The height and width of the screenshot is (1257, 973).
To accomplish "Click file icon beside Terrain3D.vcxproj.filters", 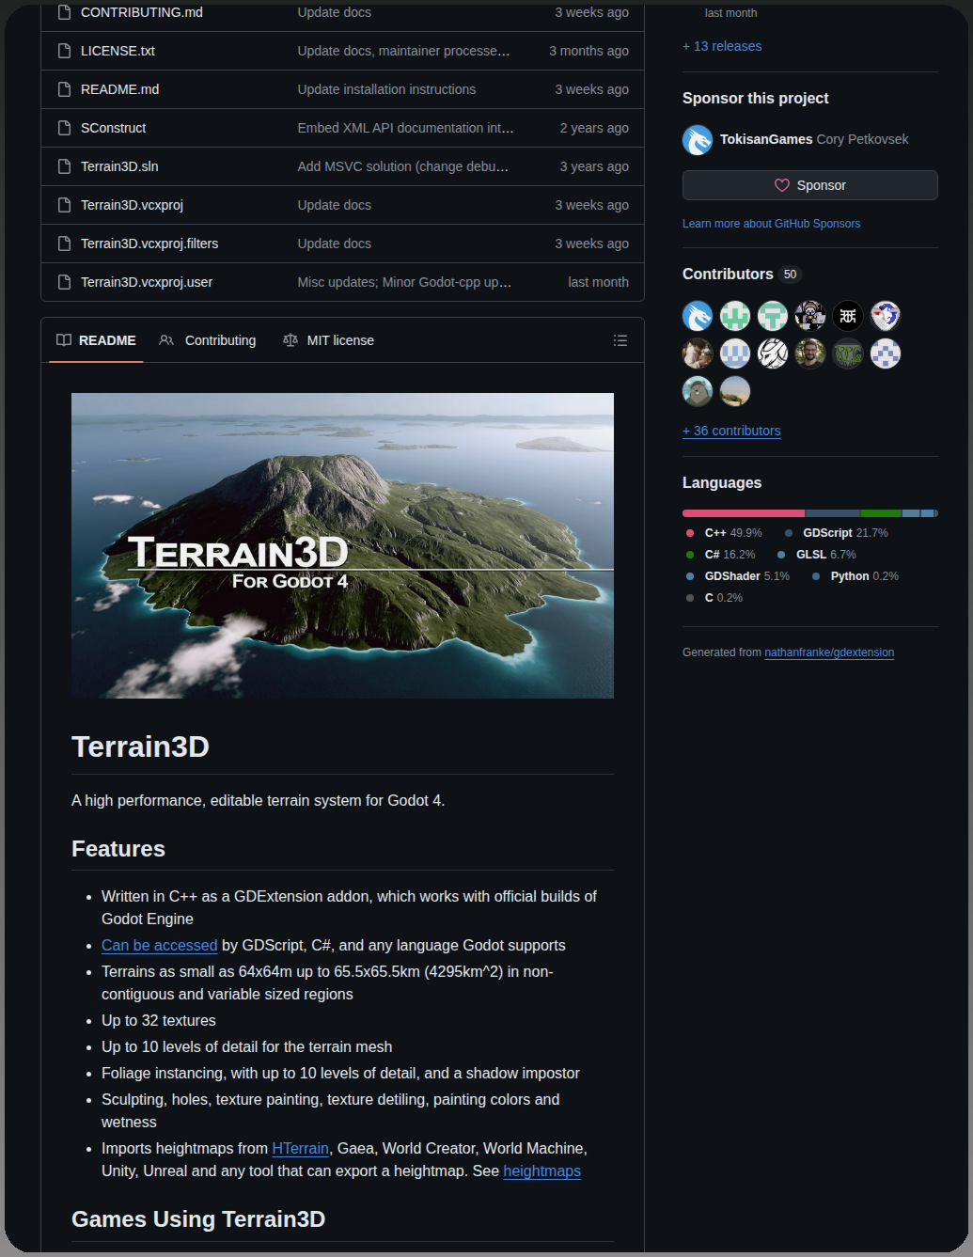I will point(64,244).
